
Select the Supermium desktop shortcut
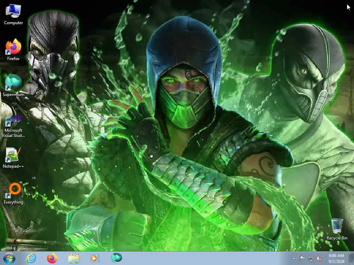tap(13, 86)
